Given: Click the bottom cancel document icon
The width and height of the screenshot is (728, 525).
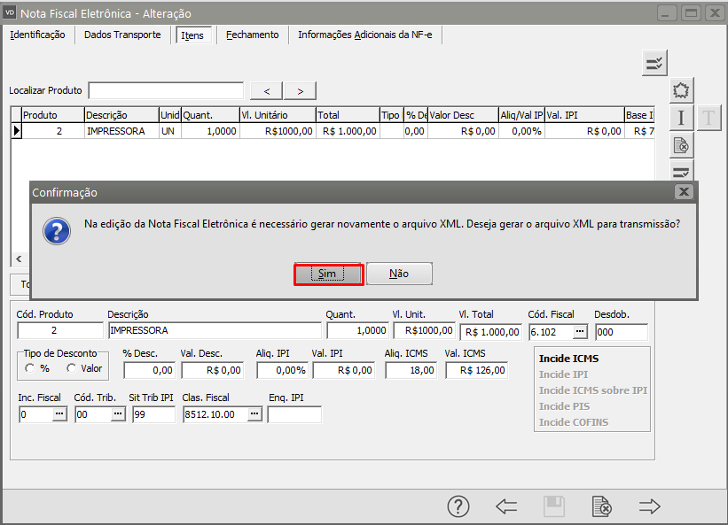Looking at the screenshot, I should (x=602, y=506).
